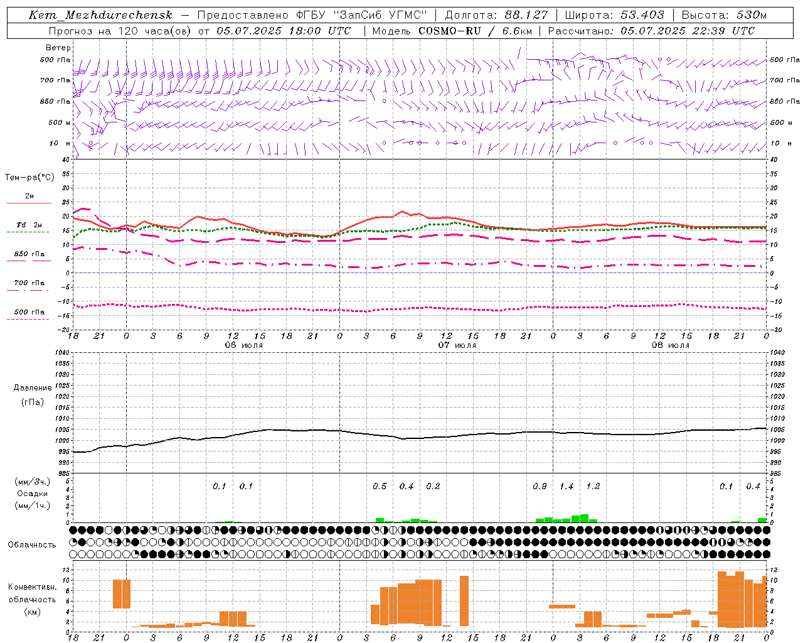
Task: Click the 1.4 precipitation value
Action: pos(566,487)
